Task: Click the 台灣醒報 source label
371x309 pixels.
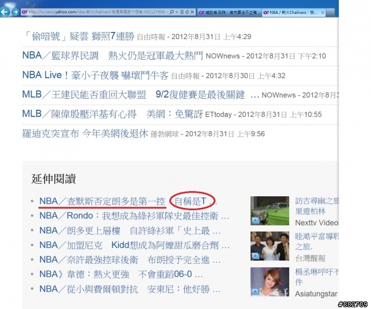Action: [x=310, y=258]
